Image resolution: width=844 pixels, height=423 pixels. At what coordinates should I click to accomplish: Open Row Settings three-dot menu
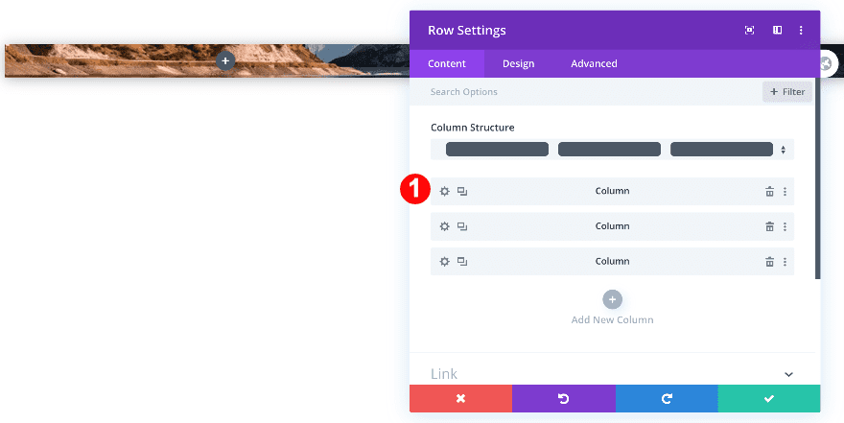[x=801, y=31]
